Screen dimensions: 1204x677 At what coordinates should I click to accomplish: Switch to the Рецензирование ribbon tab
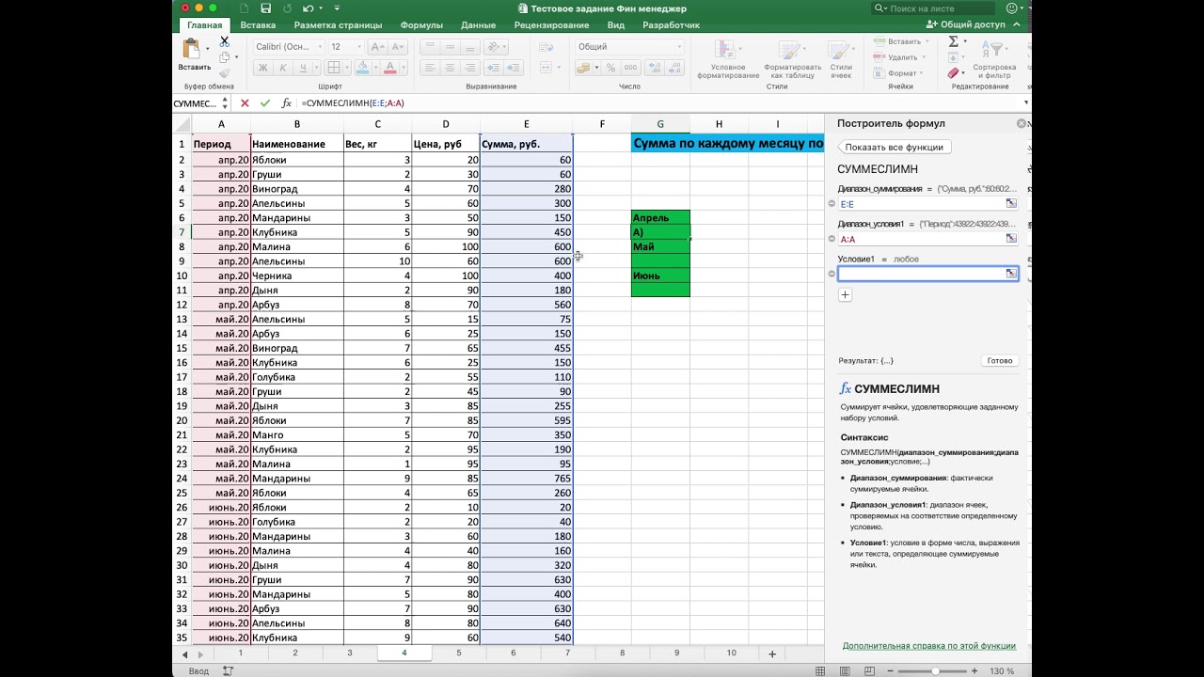(x=551, y=25)
